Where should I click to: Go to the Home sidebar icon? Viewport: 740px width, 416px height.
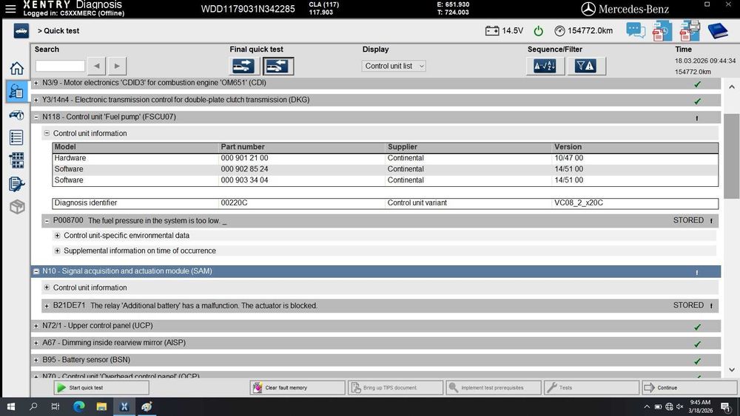coord(16,68)
